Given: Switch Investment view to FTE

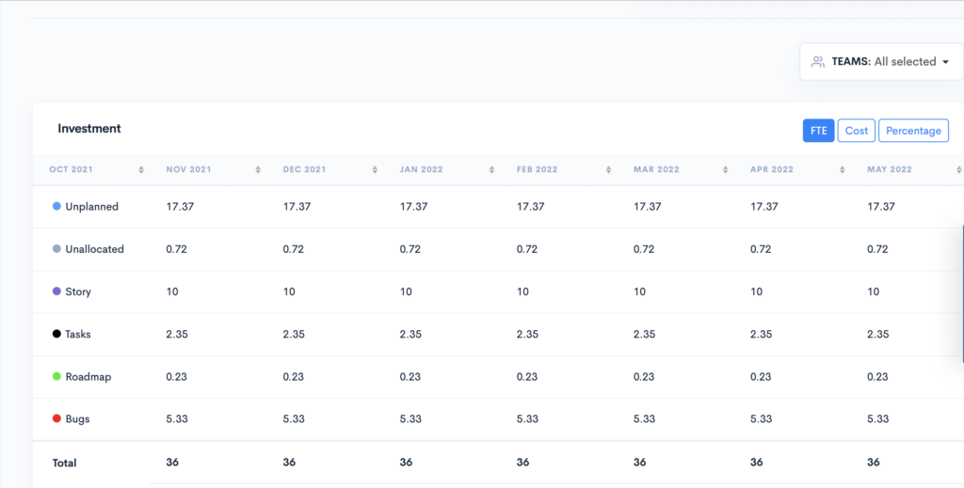Looking at the screenshot, I should point(818,131).
